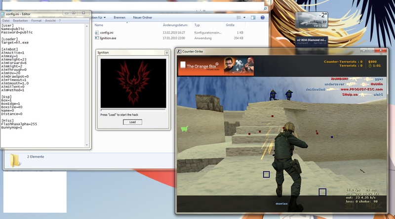The image size is (395, 219).
Task: Click the 2 Elemente status text
Action: pos(36,156)
